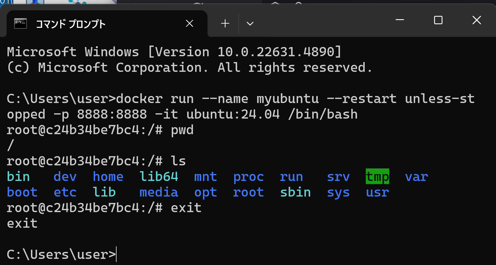Image resolution: width=496 pixels, height=265 pixels.
Task: Click the Command Prompt tab icon
Action: click(20, 24)
